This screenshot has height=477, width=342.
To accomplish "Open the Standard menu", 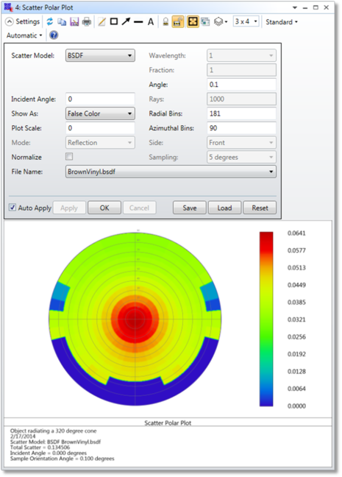I will 282,22.
